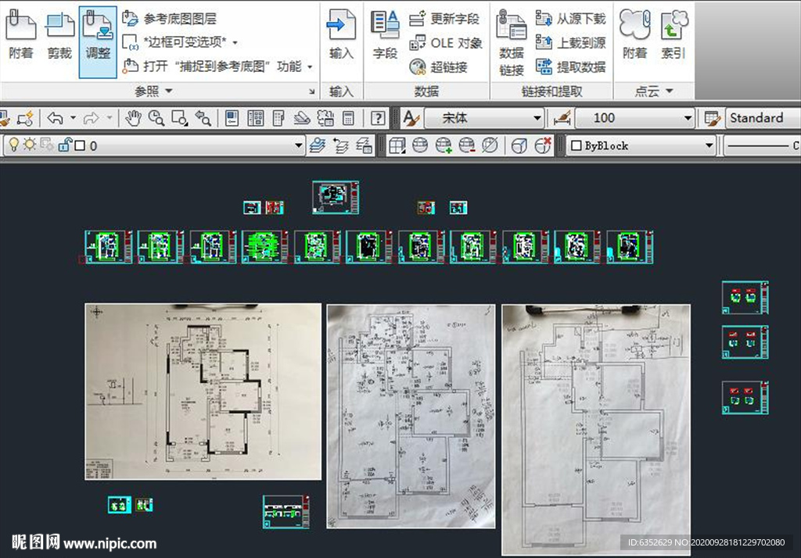This screenshot has width=801, height=558.
Task: Open the Tool Palettes icon
Action: [x=278, y=119]
